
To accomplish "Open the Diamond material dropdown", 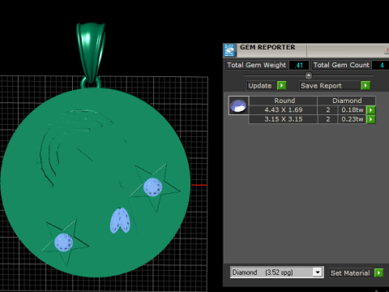I will point(318,273).
